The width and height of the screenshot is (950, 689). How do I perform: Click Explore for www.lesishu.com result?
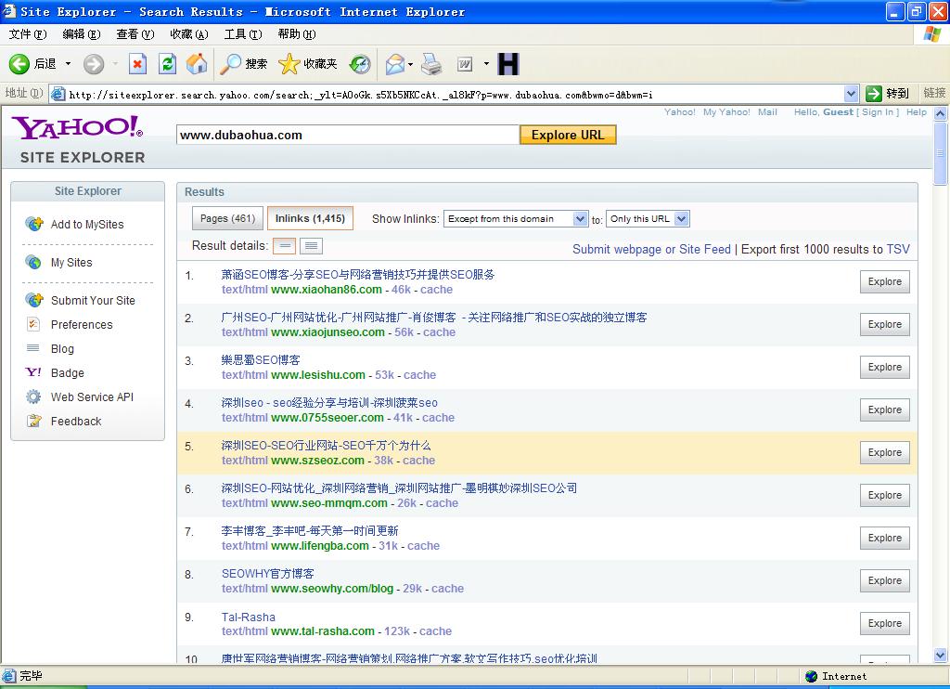[884, 367]
